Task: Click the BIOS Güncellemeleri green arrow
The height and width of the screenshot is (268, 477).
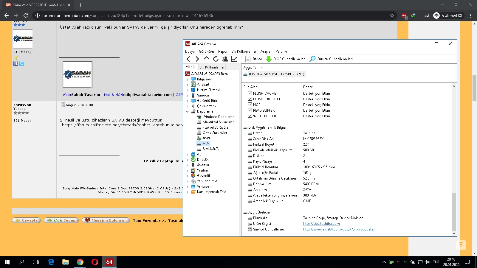Action: coord(269,59)
